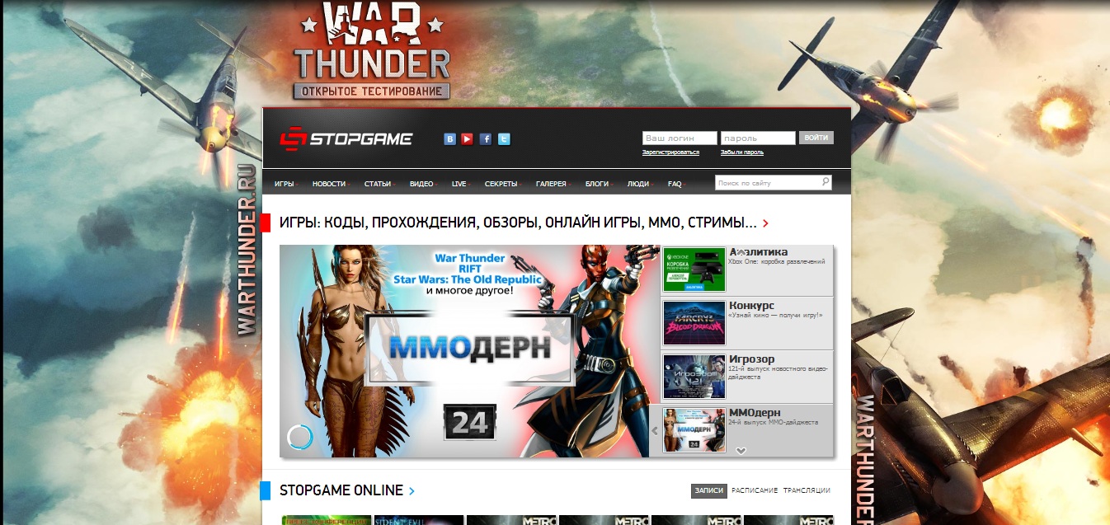Open the 'Игры' menu
The width and height of the screenshot is (1110, 525).
coord(285,184)
